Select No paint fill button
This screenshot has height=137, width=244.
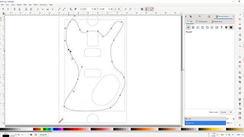(188, 27)
